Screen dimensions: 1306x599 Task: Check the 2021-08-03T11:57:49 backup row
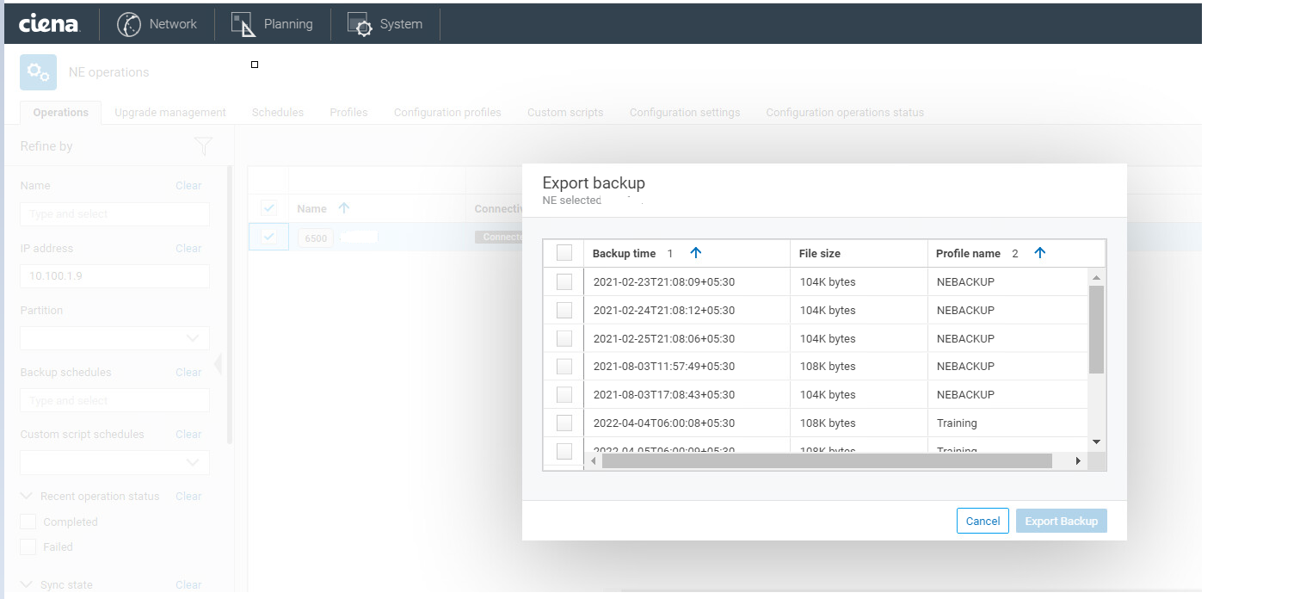pos(564,366)
